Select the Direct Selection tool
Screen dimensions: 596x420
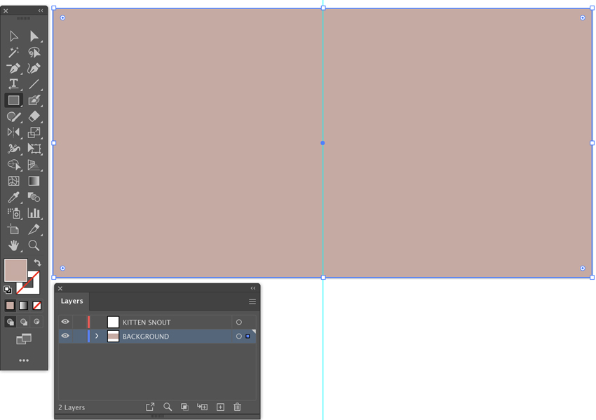tap(34, 36)
